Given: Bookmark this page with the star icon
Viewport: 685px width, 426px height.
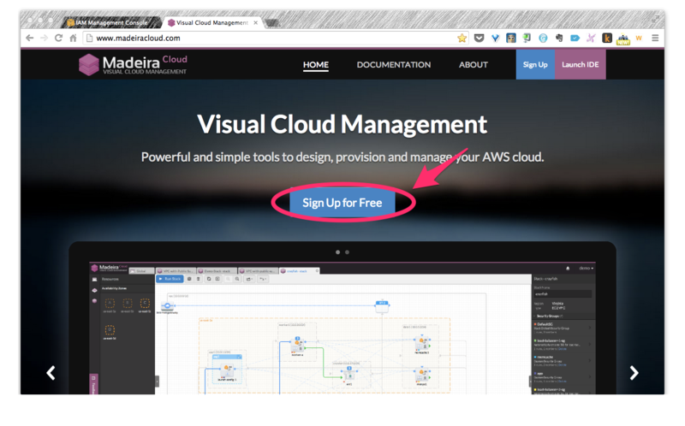Looking at the screenshot, I should coord(462,38).
